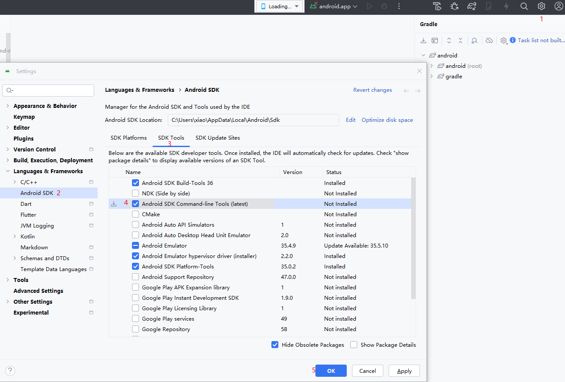The width and height of the screenshot is (565, 382).
Task: Click the SDK tools list vertical scrollbar
Action: coord(413,238)
